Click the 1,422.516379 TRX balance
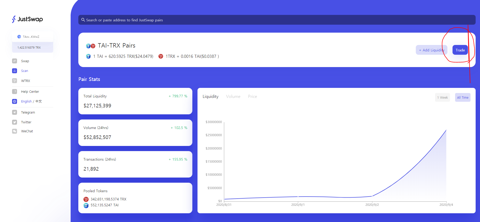 pos(29,48)
